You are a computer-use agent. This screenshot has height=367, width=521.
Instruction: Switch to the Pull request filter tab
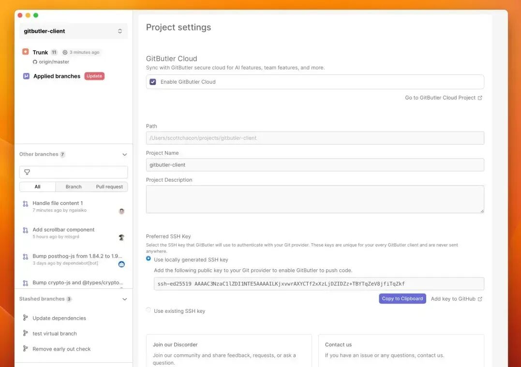pos(109,187)
